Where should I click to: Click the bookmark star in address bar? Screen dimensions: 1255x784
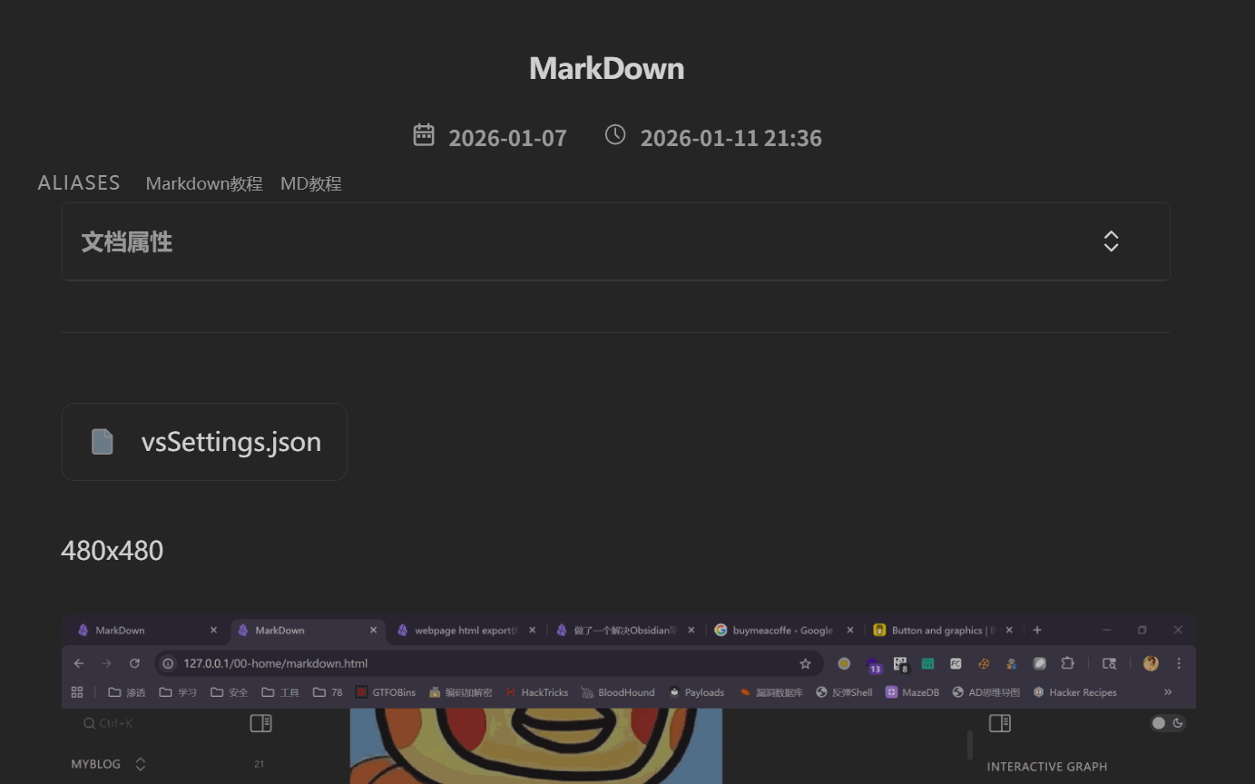[x=805, y=663]
